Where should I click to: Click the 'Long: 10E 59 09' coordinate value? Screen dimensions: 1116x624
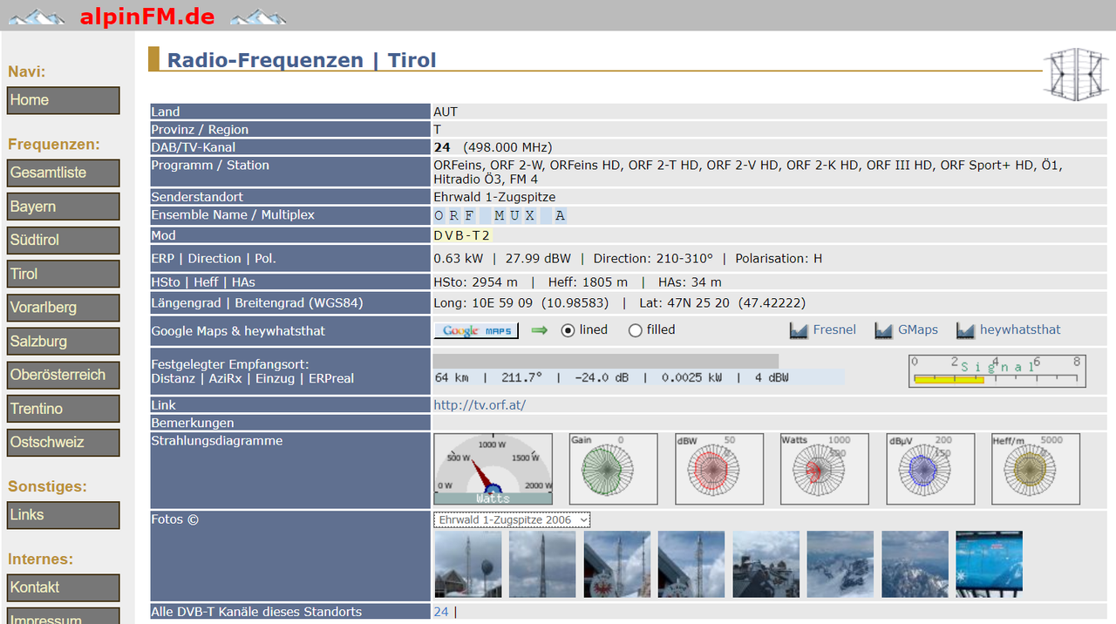[x=482, y=303]
